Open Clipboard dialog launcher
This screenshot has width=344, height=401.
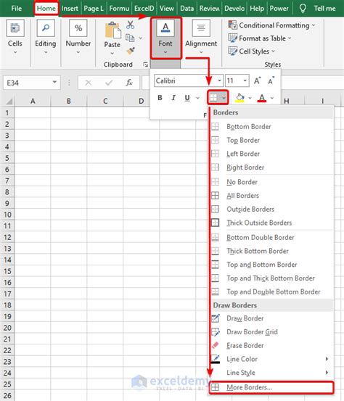click(x=146, y=65)
